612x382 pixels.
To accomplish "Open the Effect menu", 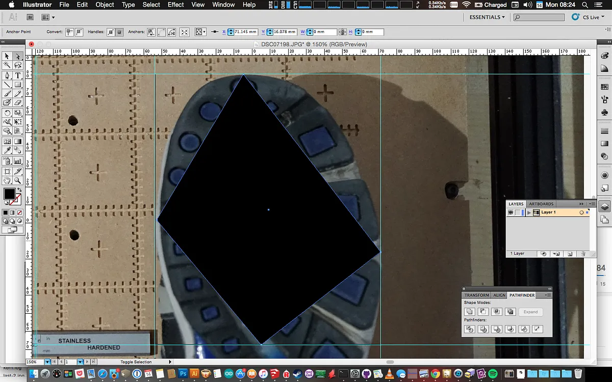I will [x=175, y=5].
